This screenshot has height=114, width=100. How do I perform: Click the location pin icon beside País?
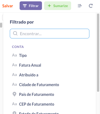click(x=14, y=94)
